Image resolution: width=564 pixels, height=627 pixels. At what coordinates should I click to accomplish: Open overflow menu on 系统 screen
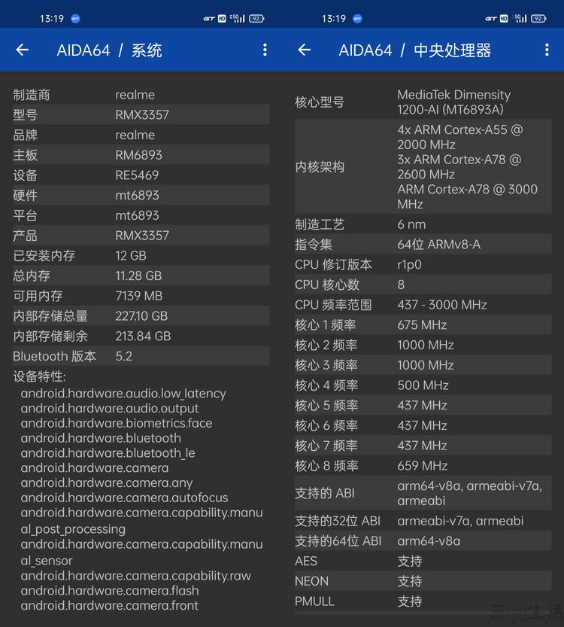265,50
